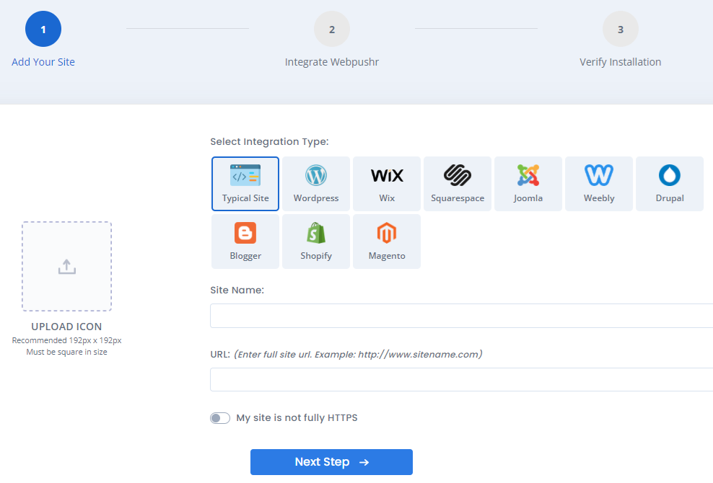Click 'My site is not fully HTTPS' label

coord(297,418)
